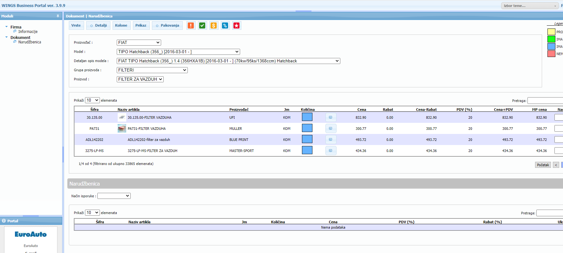Sort Narudžbenica table by Rabat (%) column
The height and width of the screenshot is (253, 563).
click(493, 222)
